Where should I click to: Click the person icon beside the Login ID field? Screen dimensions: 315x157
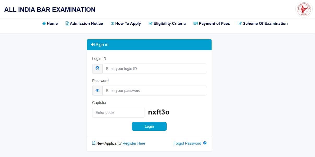pos(97,68)
